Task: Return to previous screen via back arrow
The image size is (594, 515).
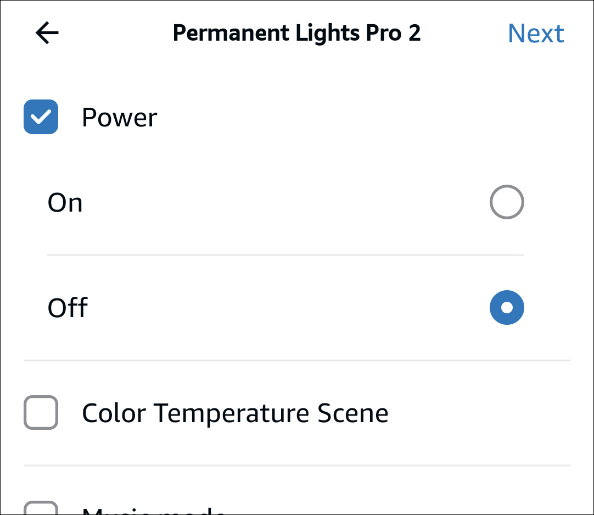Action: click(47, 32)
